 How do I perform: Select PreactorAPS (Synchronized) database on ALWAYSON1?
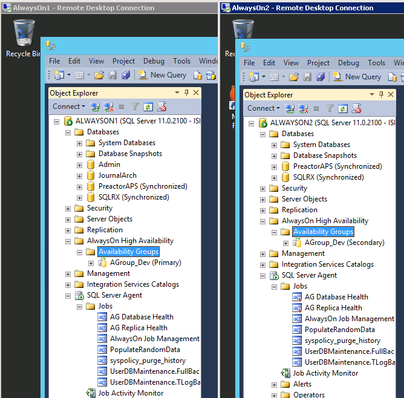(x=143, y=186)
